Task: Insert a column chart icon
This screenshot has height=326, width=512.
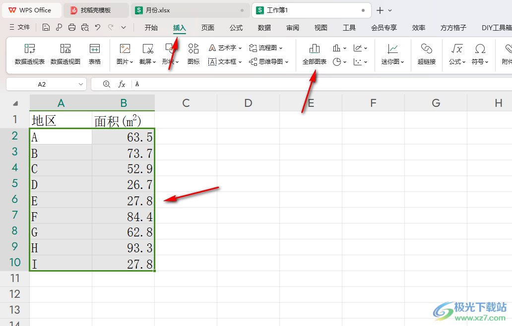Action: [x=336, y=48]
